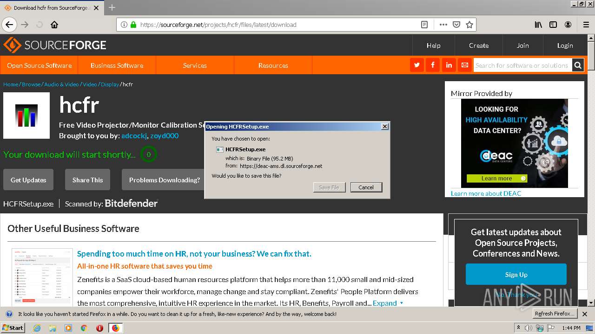
Task: Click the Audio & Video breadcrumb link
Action: click(x=61, y=84)
